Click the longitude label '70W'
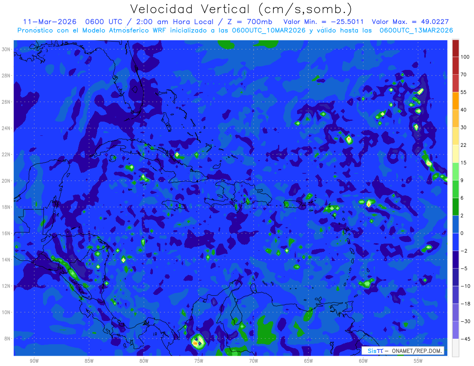The width and height of the screenshot is (474, 366). 254,361
